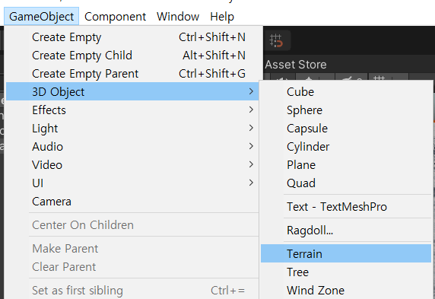Choose Create Empty from the menu
The height and width of the screenshot is (299, 435).
click(132, 37)
